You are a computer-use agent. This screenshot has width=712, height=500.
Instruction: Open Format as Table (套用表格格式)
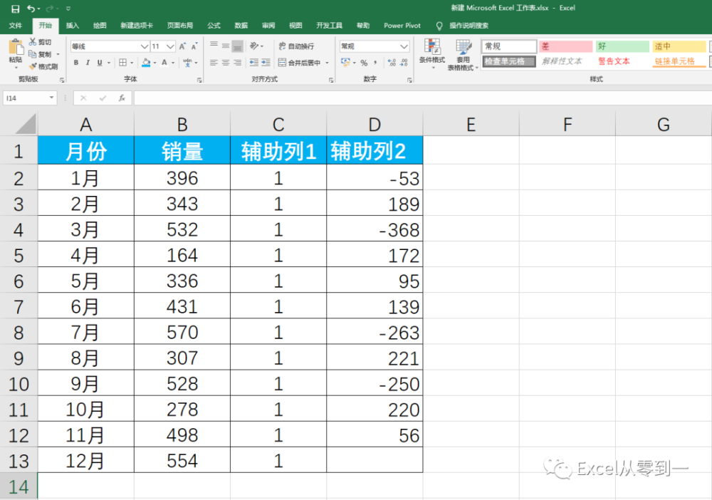pos(463,55)
